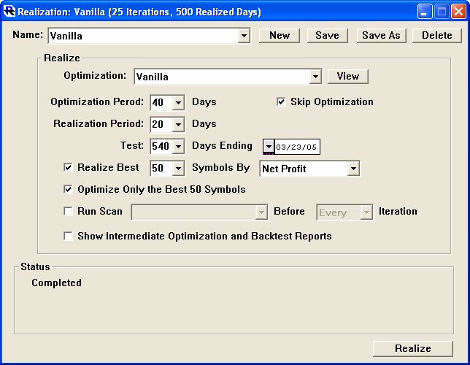Check Show Intermediate Optimization and Backtest Reports
The image size is (470, 365).
coord(69,237)
